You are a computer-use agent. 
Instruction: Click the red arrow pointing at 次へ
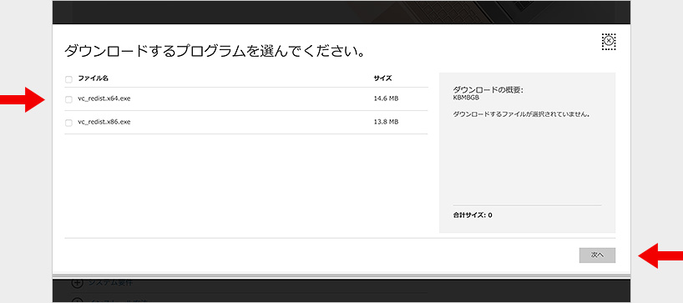point(660,255)
